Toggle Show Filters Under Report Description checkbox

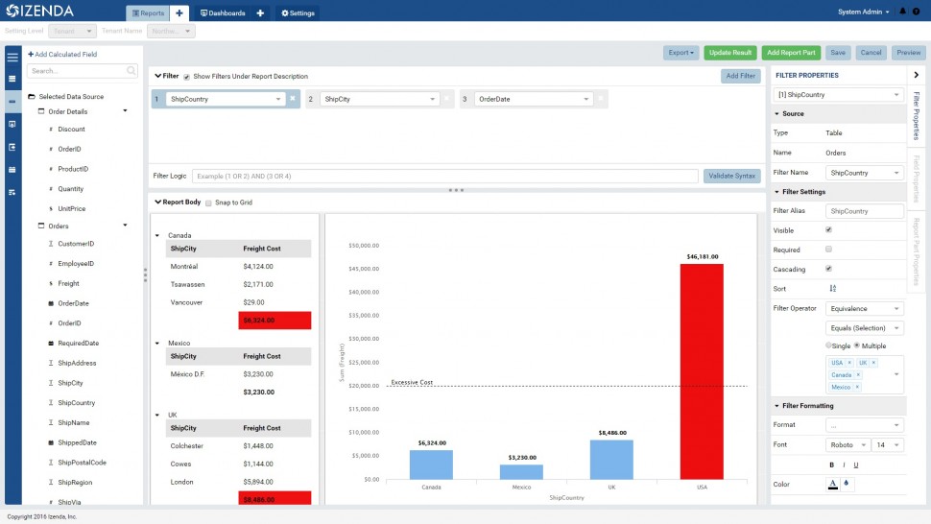(x=186, y=77)
